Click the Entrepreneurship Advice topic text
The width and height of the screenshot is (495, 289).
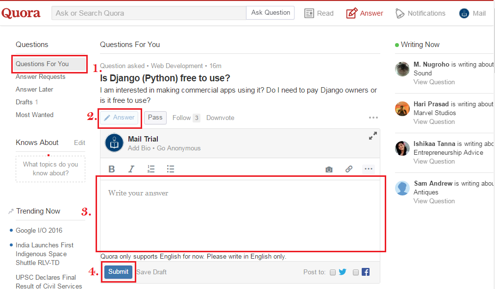coord(448,153)
